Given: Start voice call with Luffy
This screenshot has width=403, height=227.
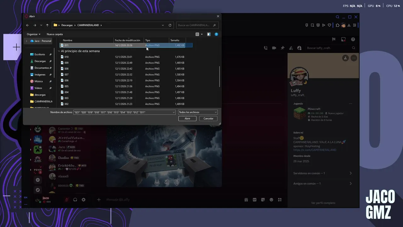Looking at the screenshot, I should (x=266, y=48).
